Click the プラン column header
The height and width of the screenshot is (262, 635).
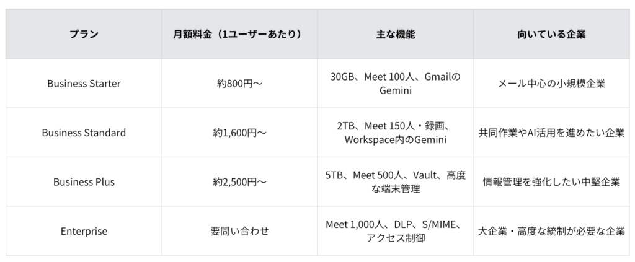coord(84,34)
